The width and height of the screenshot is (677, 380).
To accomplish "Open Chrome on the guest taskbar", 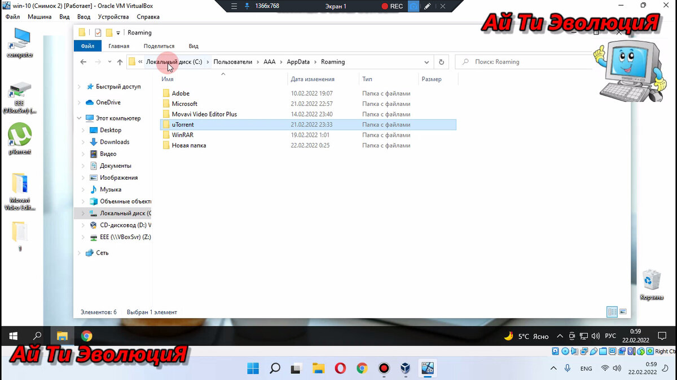I will [86, 336].
